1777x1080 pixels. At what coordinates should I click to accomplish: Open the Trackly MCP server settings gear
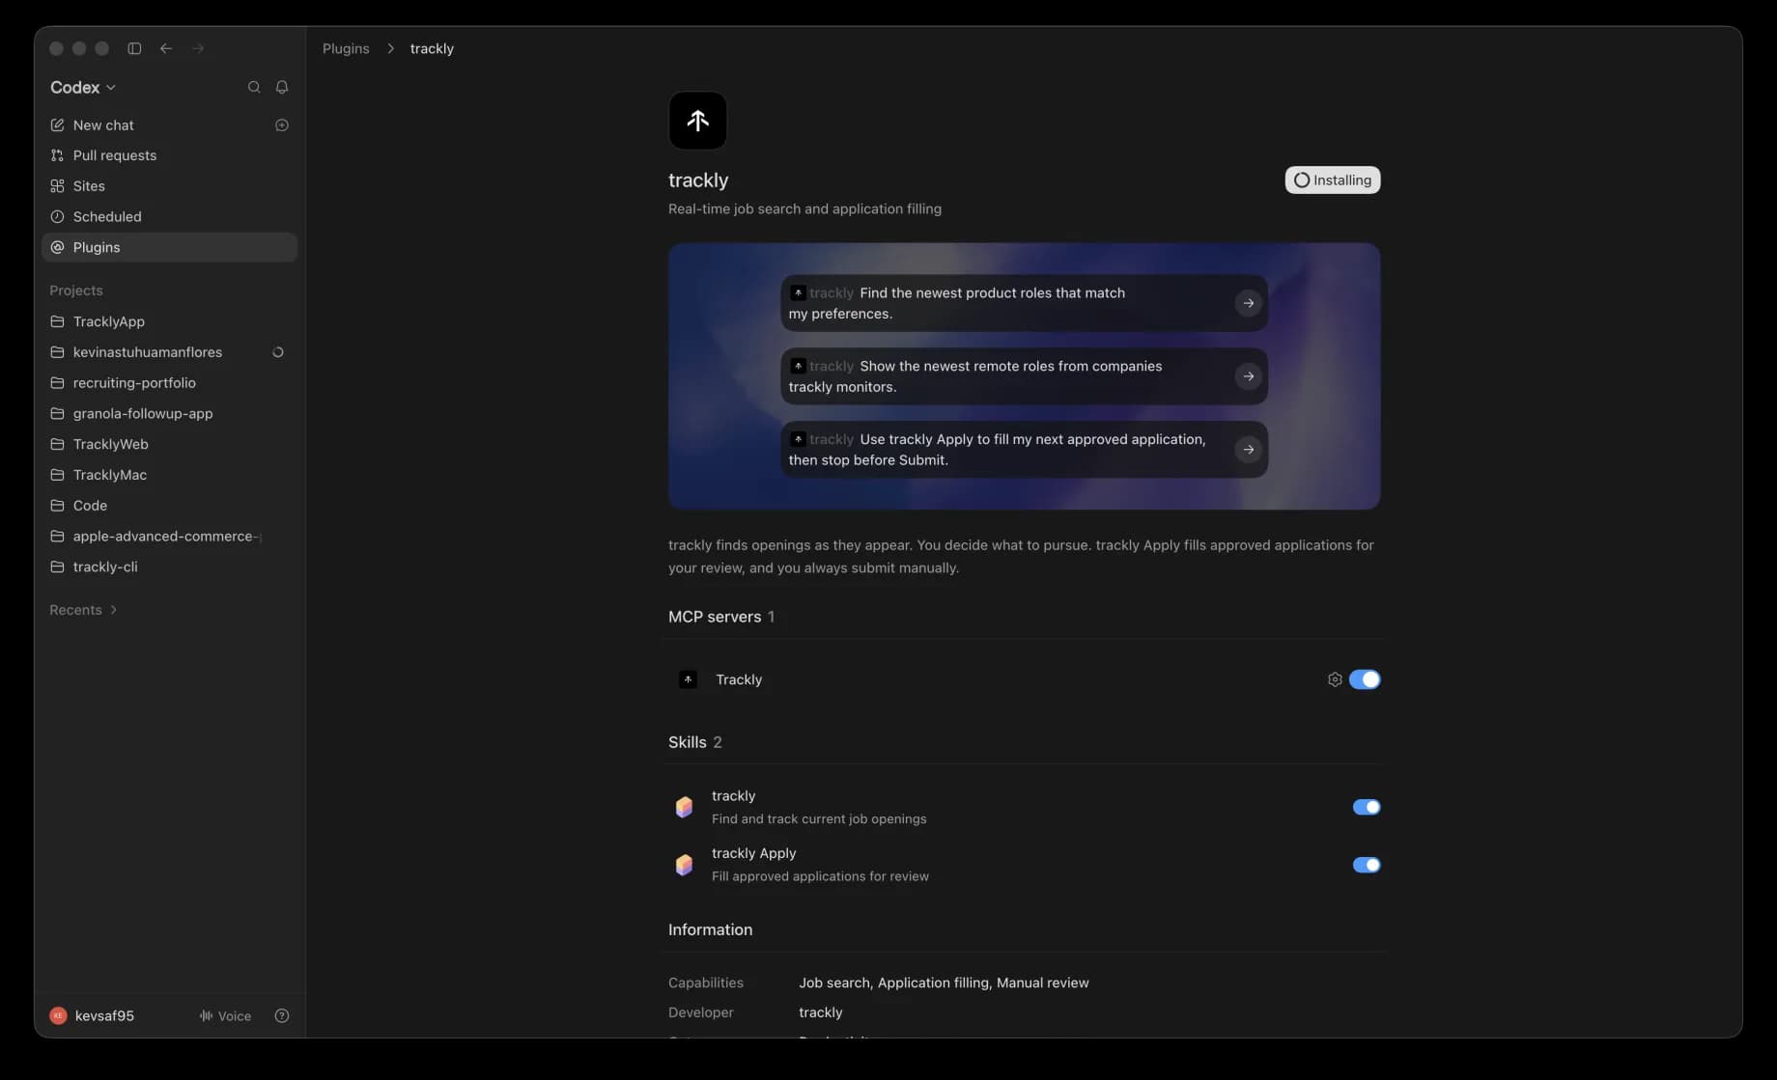tap(1335, 679)
